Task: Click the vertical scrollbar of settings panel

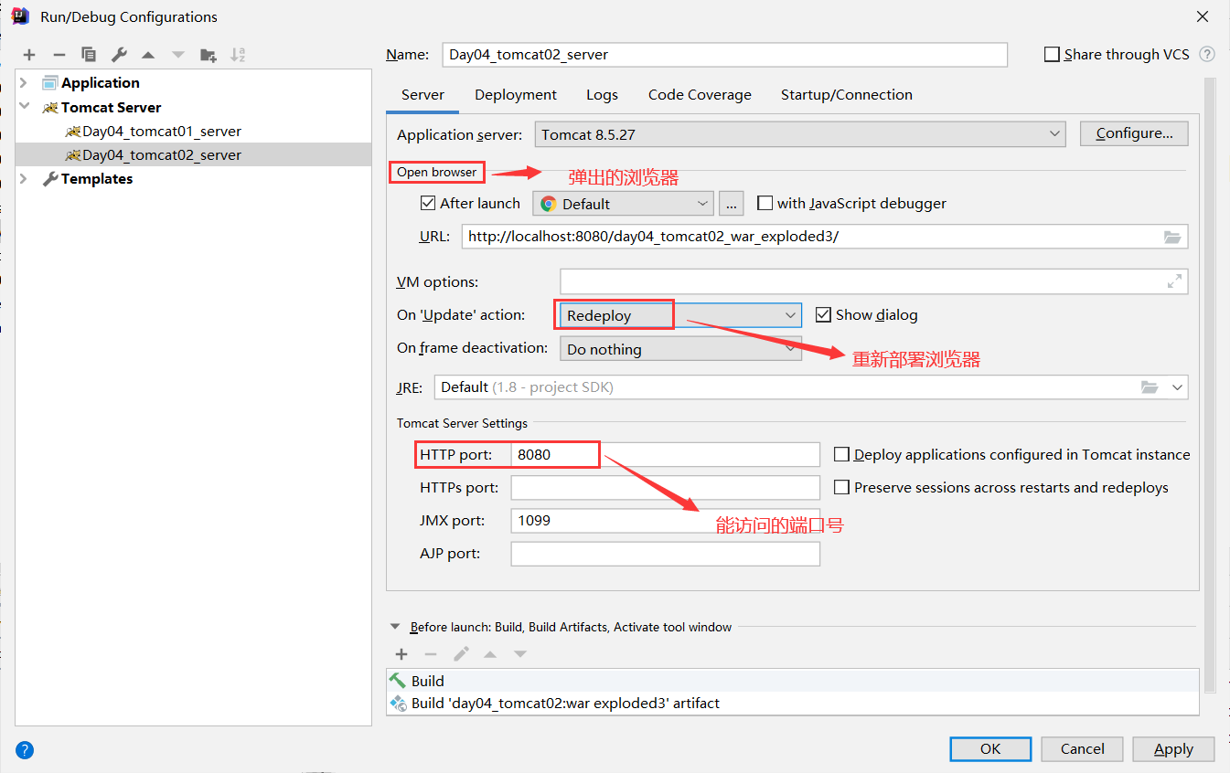Action: coord(1210,384)
